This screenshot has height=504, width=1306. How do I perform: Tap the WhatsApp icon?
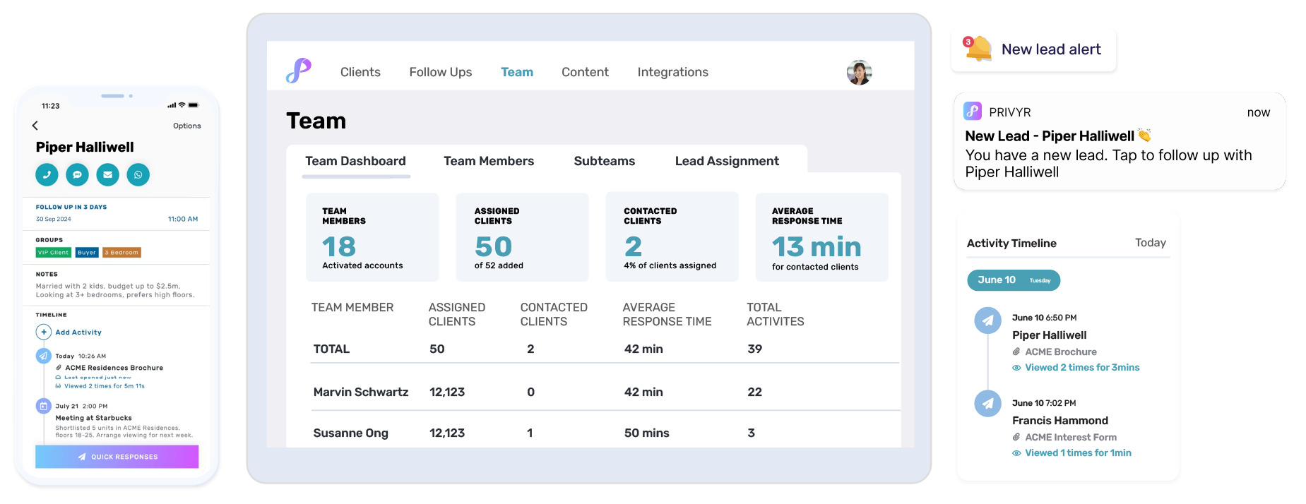pos(138,174)
